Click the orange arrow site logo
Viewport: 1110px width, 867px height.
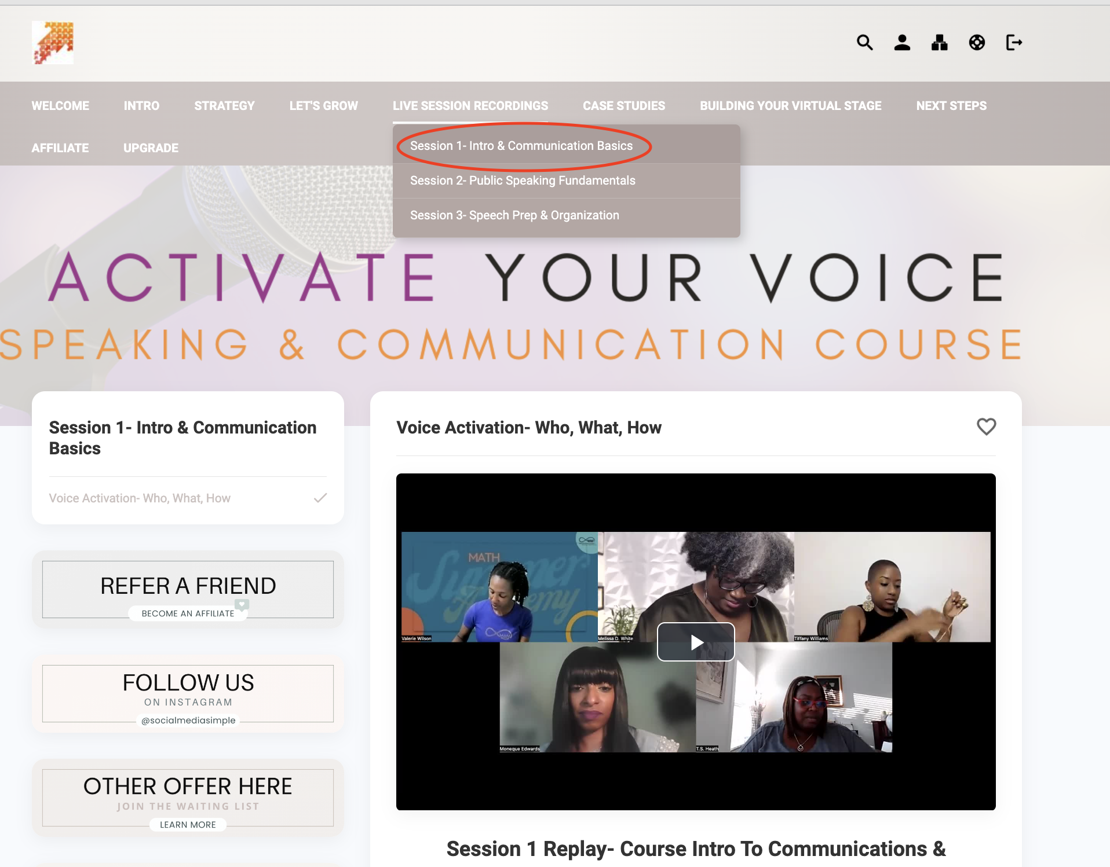53,43
